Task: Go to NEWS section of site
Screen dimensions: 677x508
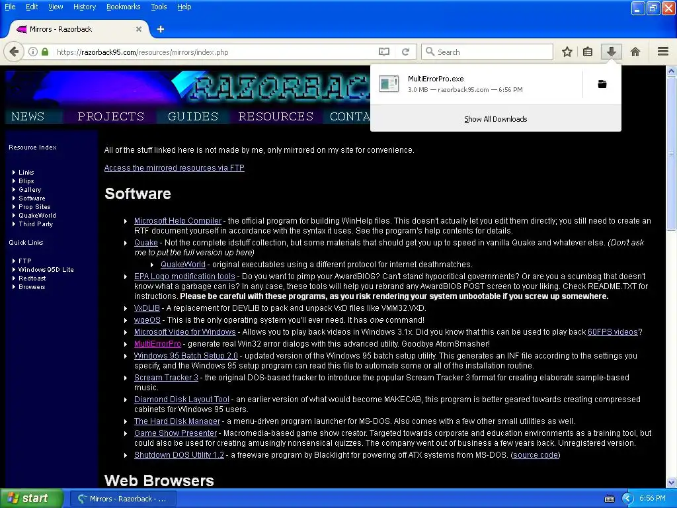Action: 28,116
